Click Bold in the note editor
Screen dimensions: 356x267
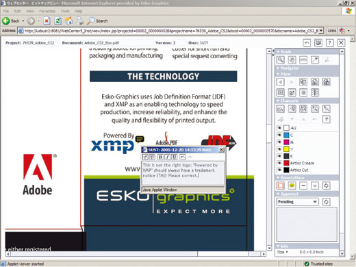tap(160, 157)
